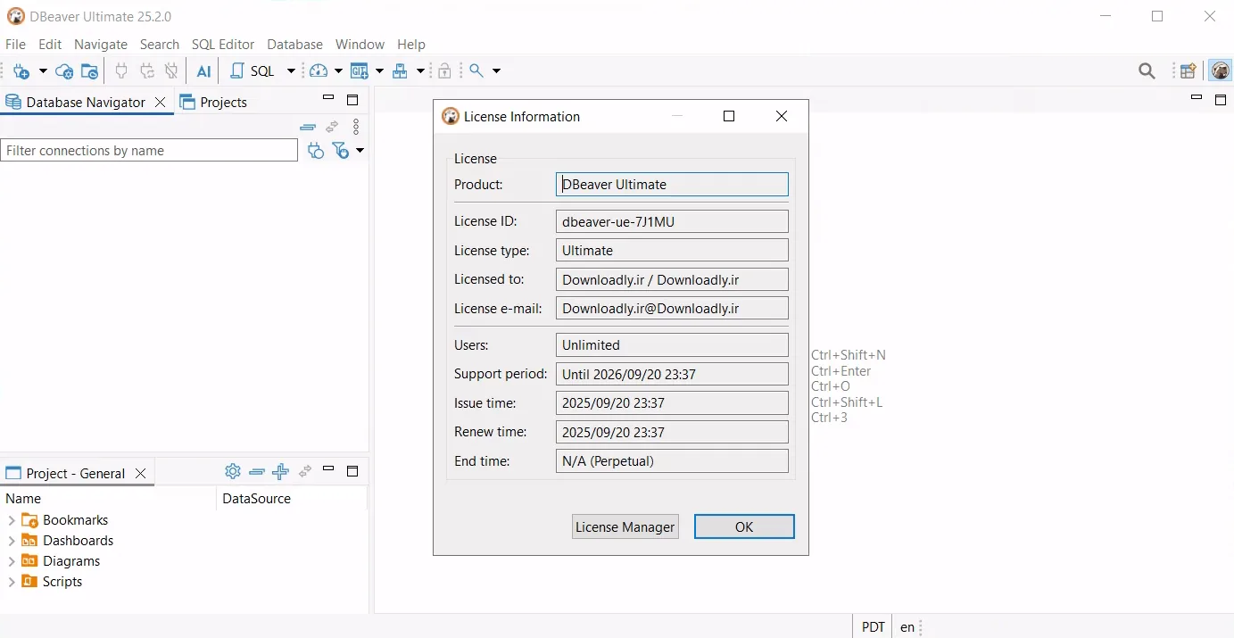Screen dimensions: 1234x638
Task: Click the large magnifier near the perspective icons
Action: click(x=1147, y=71)
